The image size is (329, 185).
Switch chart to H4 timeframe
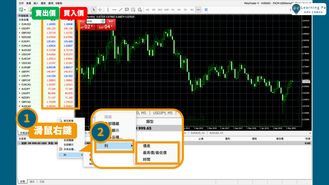pyautogui.click(x=179, y=10)
